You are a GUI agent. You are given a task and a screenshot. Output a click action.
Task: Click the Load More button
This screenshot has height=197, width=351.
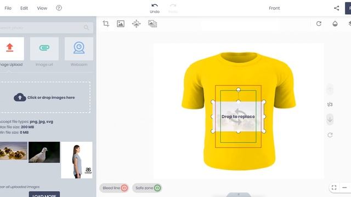pos(44,194)
